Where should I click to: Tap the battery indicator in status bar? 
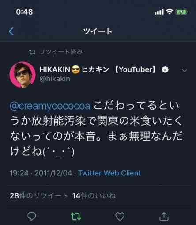pyautogui.click(x=182, y=12)
